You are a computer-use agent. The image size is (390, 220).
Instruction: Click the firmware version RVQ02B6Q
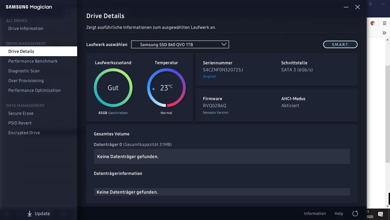pyautogui.click(x=214, y=105)
